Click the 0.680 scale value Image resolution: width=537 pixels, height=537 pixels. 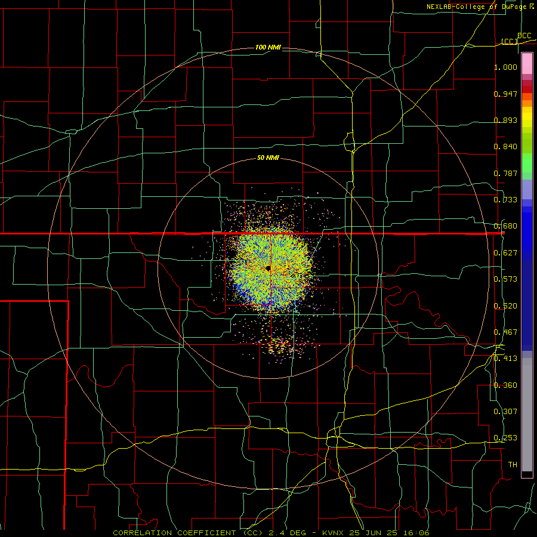[505, 226]
